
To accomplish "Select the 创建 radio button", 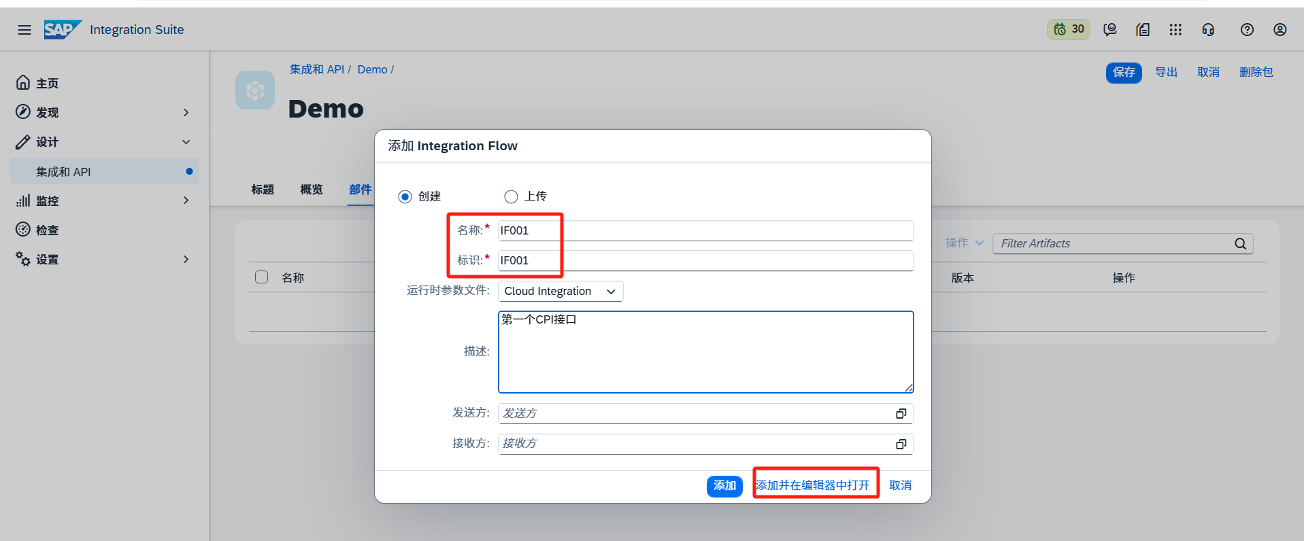I will point(405,196).
